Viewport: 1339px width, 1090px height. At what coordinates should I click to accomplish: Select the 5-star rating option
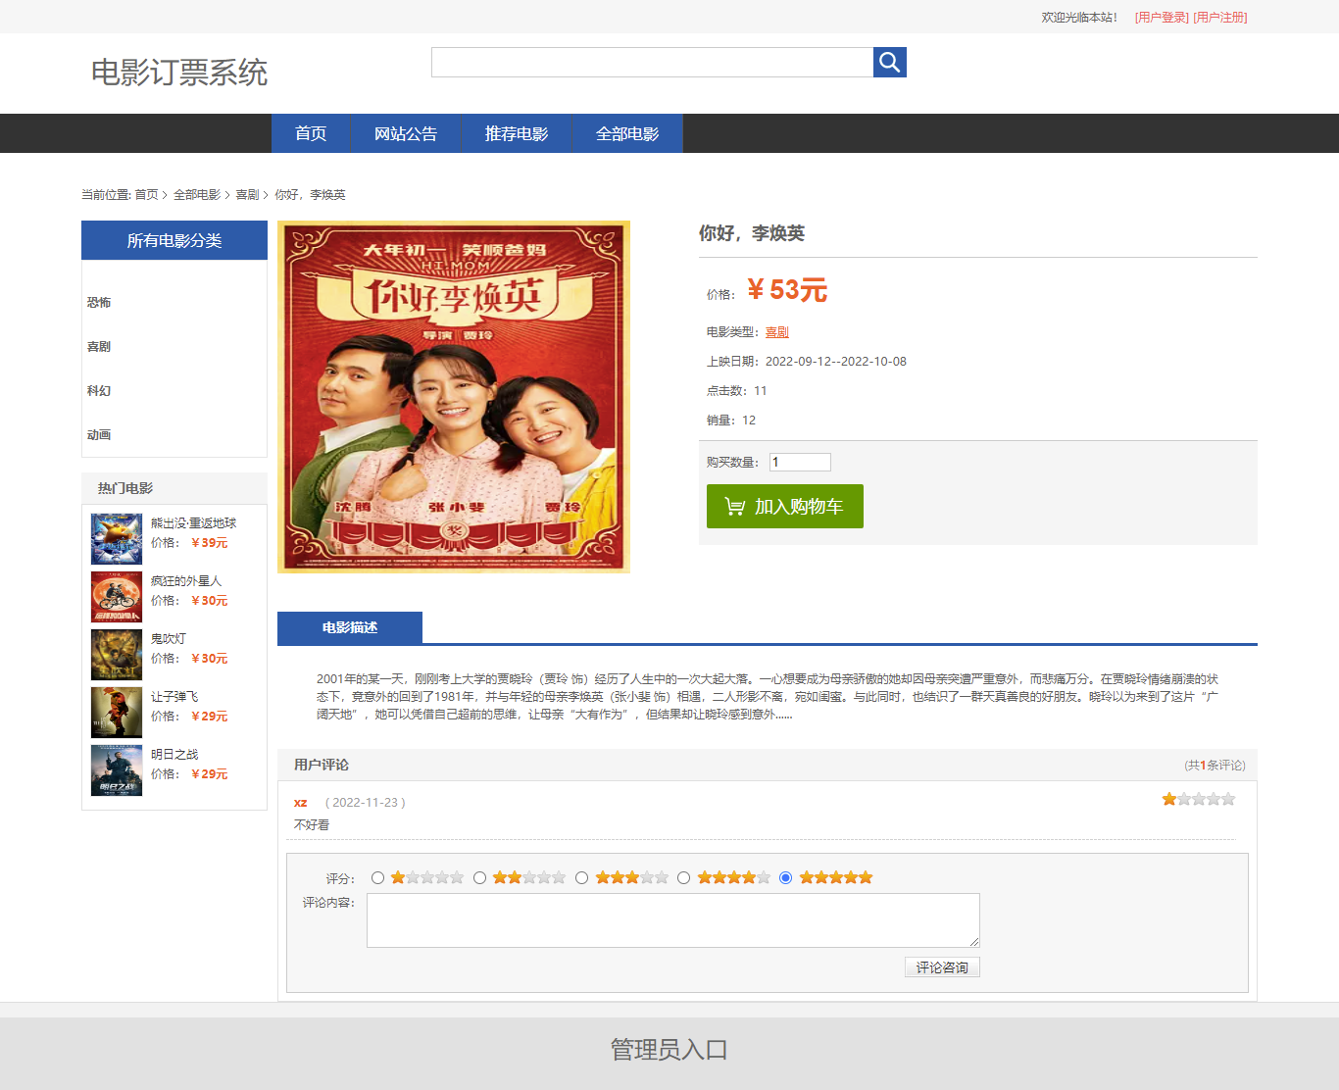(786, 878)
